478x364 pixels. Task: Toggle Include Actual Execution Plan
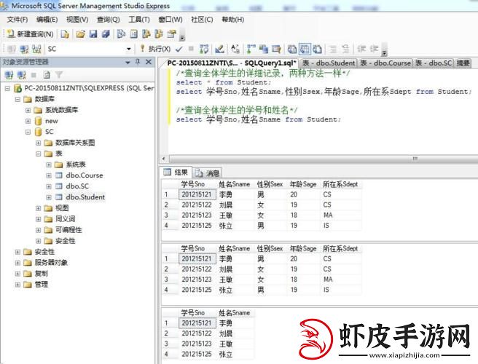(251, 49)
